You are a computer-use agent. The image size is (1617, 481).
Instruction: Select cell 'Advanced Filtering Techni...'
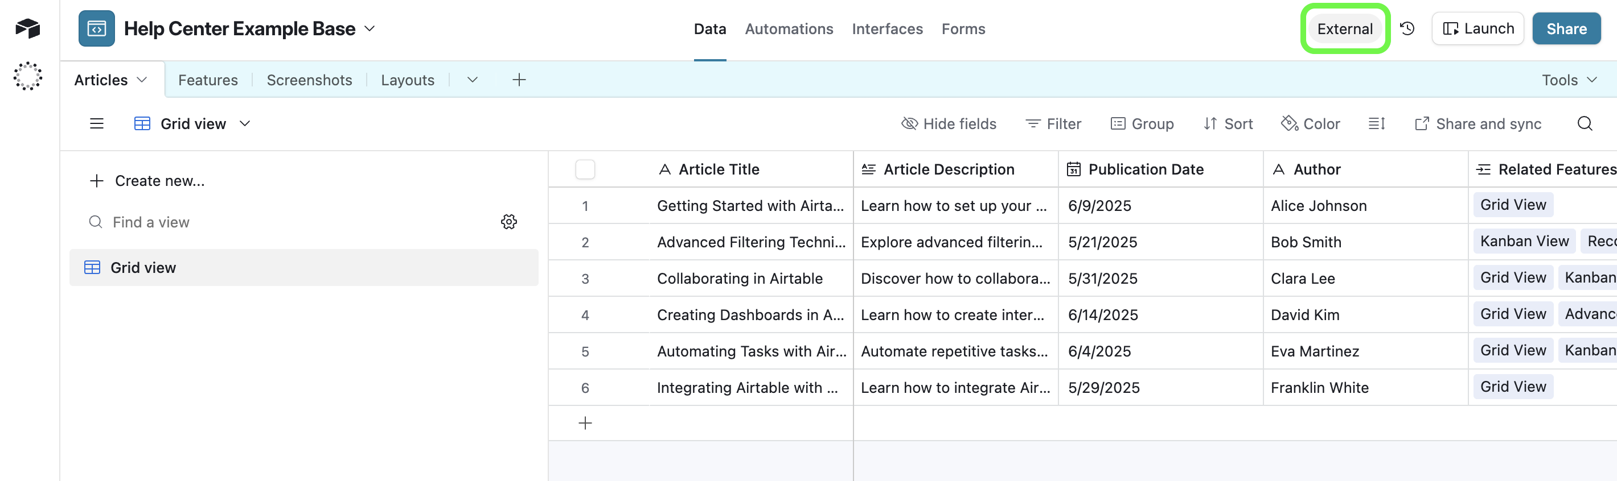(752, 242)
